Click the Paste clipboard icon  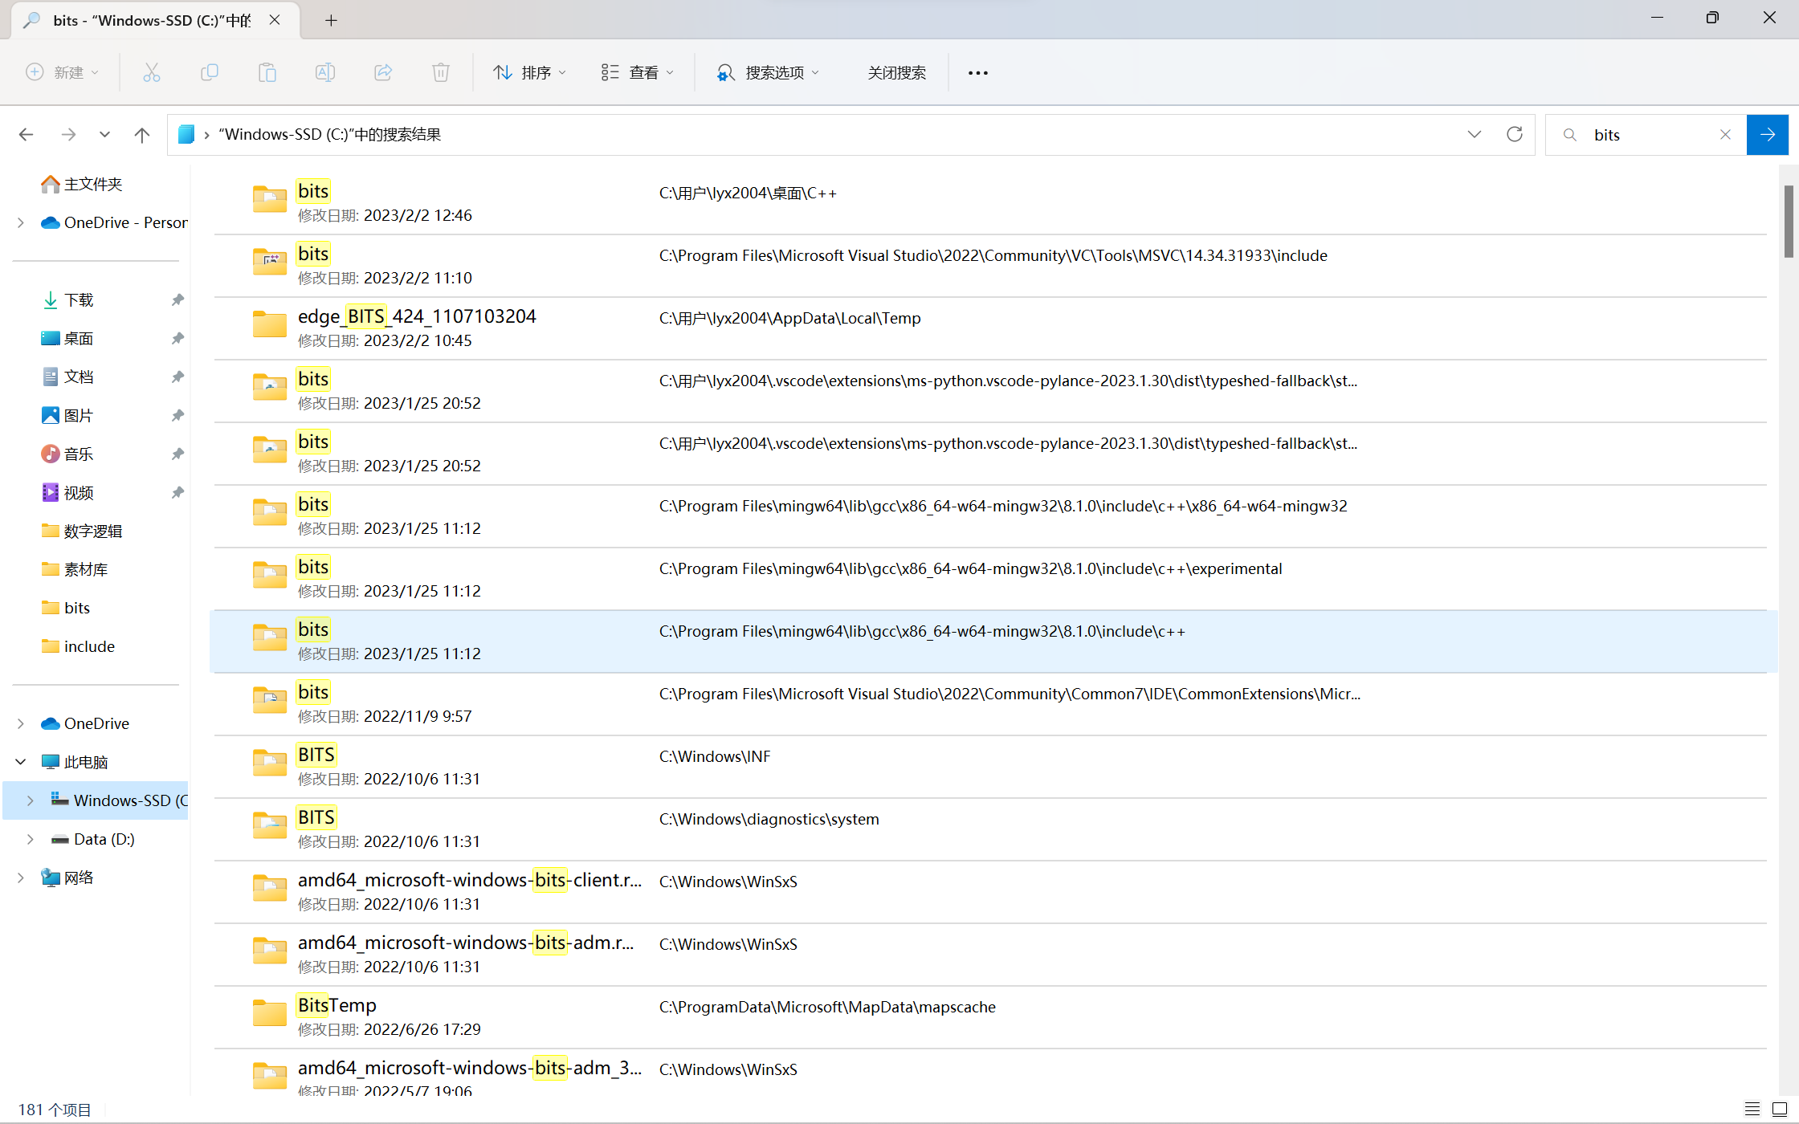[267, 72]
